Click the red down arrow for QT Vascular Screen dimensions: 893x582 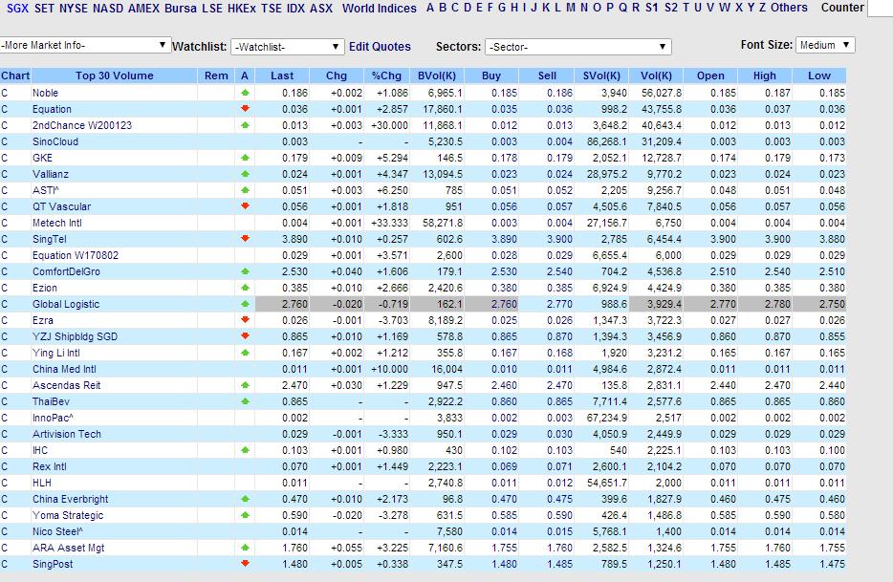point(247,206)
